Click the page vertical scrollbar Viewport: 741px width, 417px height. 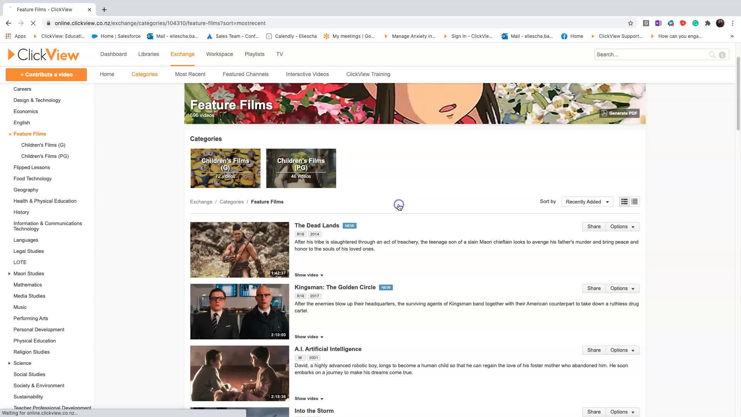pos(738,95)
